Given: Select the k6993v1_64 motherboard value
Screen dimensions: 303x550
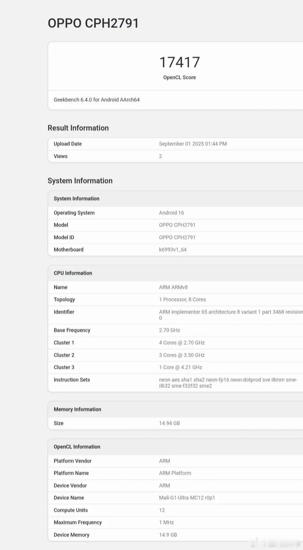Looking at the screenshot, I should [x=173, y=250].
